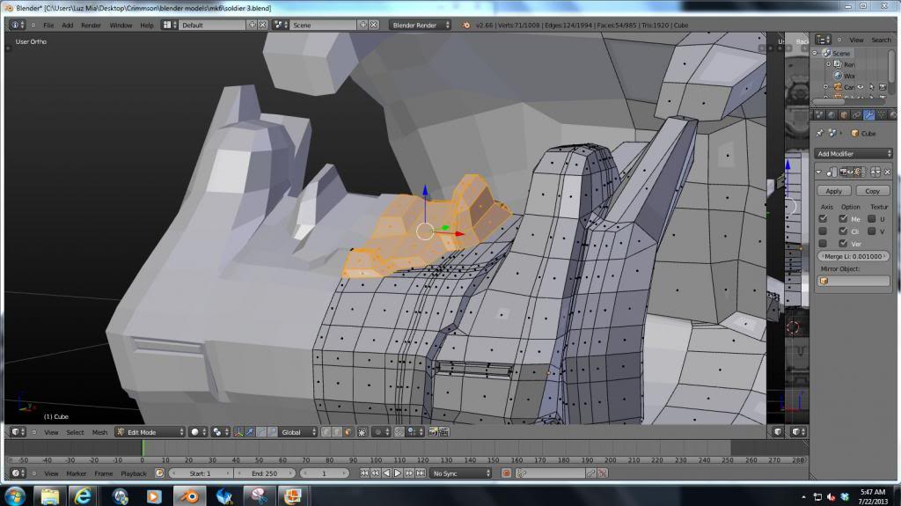
Task: Open the File menu
Action: click(x=48, y=25)
